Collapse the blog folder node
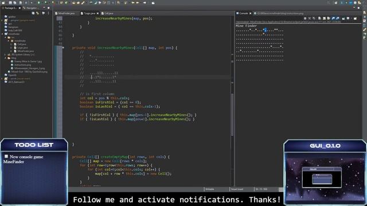Screen dimensions: 367x206 point(5,58)
